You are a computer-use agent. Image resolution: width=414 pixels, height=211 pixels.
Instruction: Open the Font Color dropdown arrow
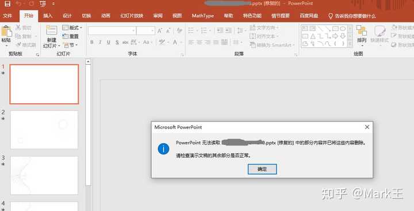coord(181,42)
